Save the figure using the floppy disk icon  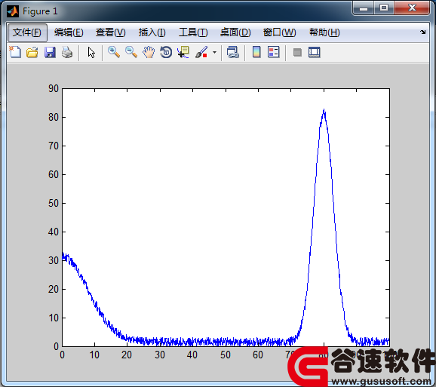point(50,52)
